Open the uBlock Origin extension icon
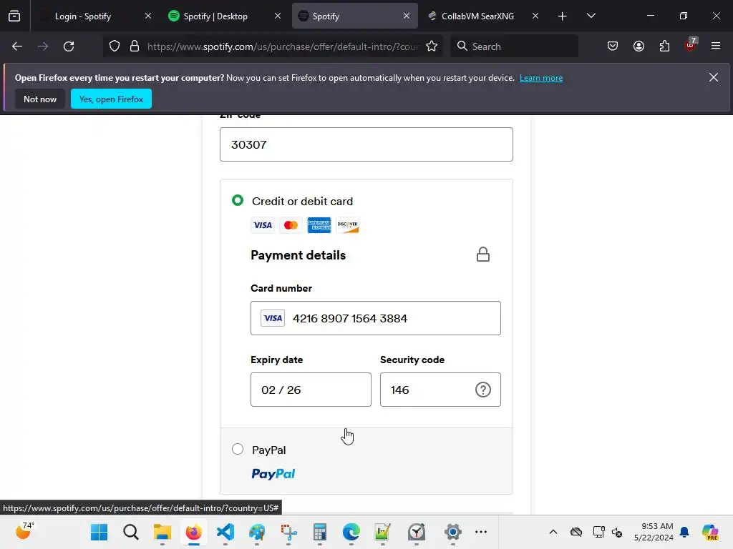This screenshot has height=549, width=733. pos(691,45)
